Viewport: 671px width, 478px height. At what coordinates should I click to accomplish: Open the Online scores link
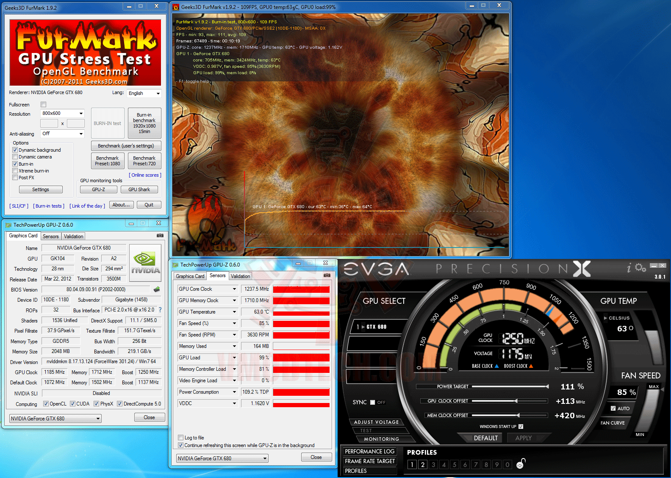coord(145,175)
